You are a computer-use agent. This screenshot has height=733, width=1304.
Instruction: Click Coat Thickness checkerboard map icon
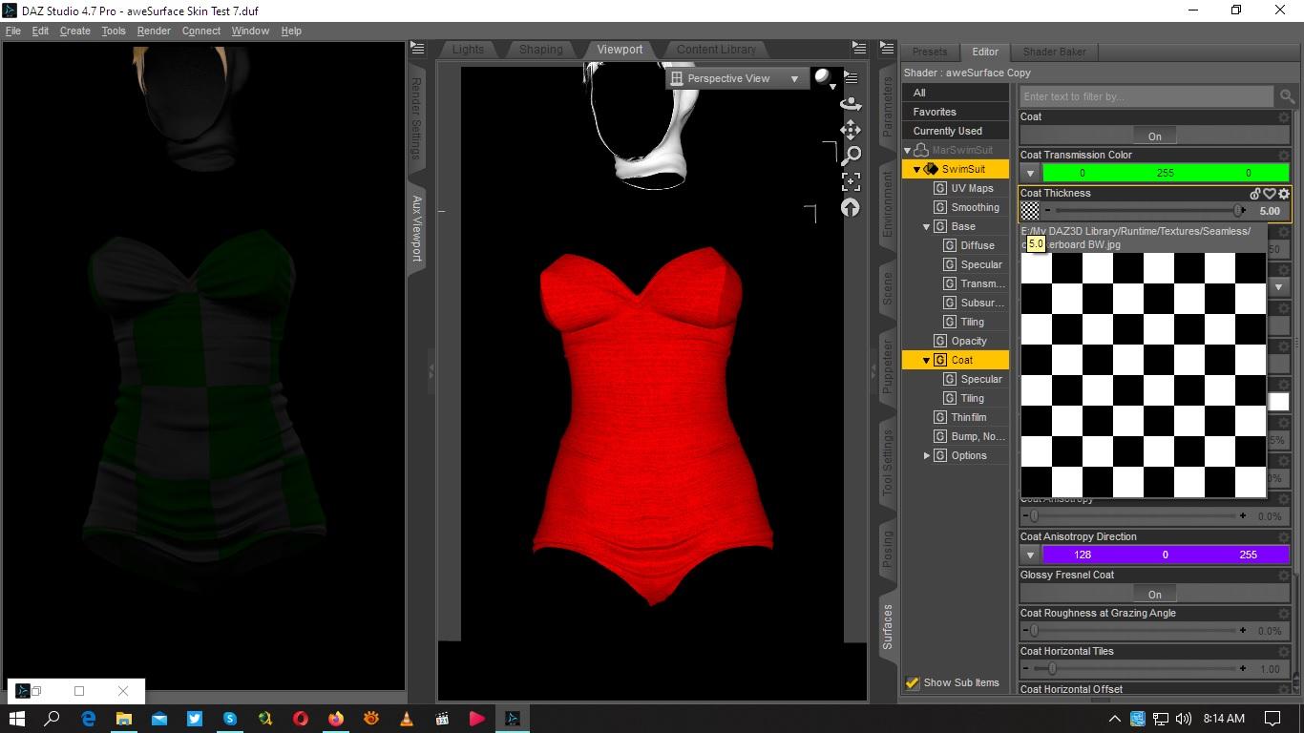click(1030, 211)
